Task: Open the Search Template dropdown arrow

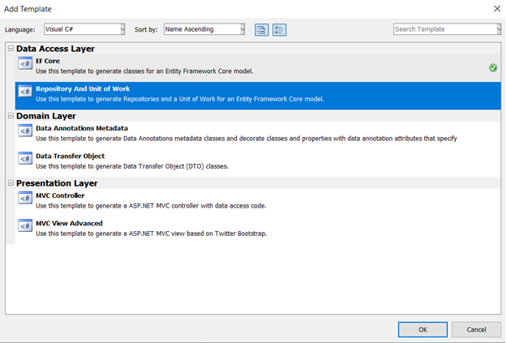Action: 499,30
